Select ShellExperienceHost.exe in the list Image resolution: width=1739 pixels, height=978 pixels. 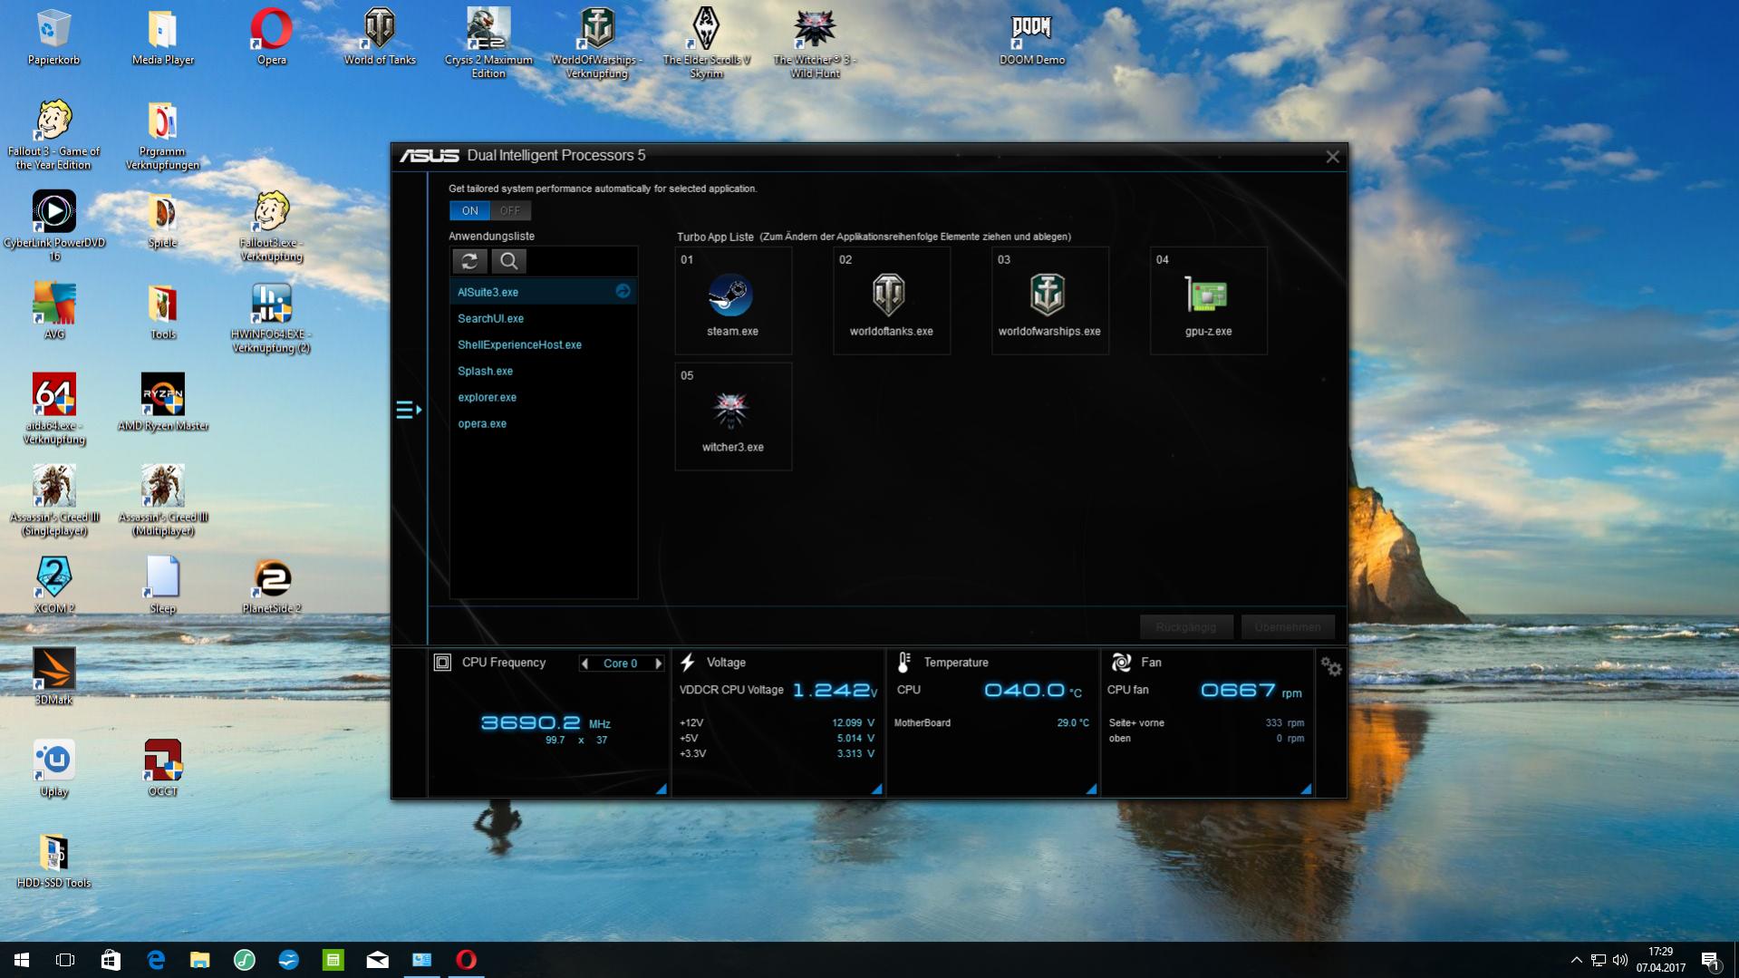coord(543,344)
